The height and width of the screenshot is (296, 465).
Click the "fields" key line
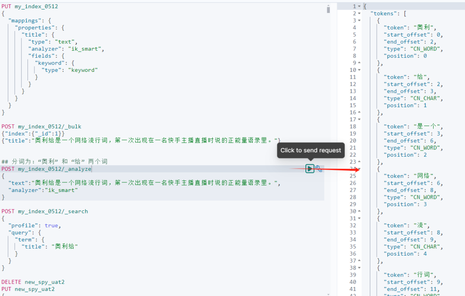pos(46,56)
